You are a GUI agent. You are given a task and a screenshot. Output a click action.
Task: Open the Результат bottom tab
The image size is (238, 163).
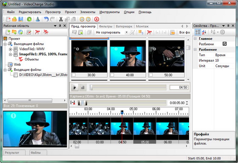tap(14, 152)
